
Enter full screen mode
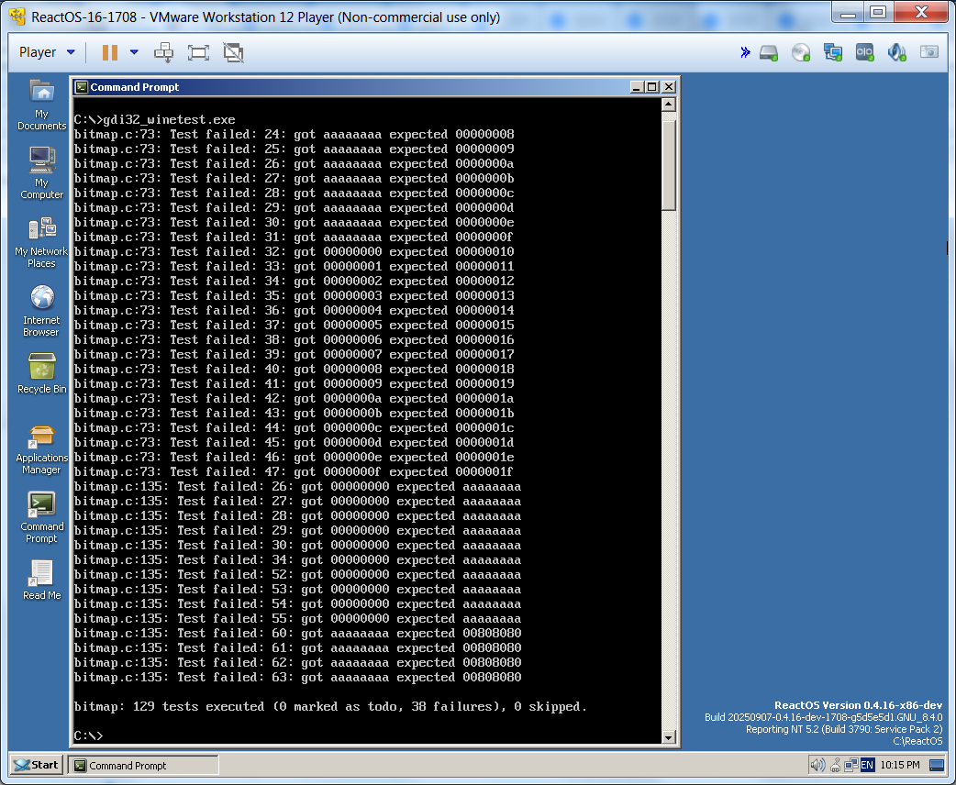pyautogui.click(x=198, y=52)
